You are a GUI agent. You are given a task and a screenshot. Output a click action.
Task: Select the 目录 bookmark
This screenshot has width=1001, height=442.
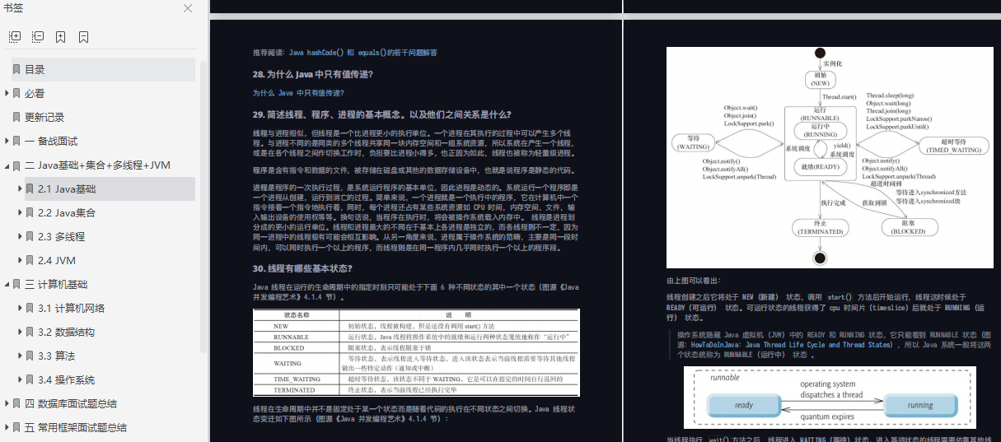(102, 70)
